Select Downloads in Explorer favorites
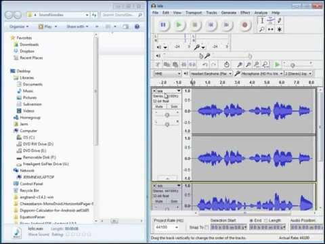 point(29,45)
